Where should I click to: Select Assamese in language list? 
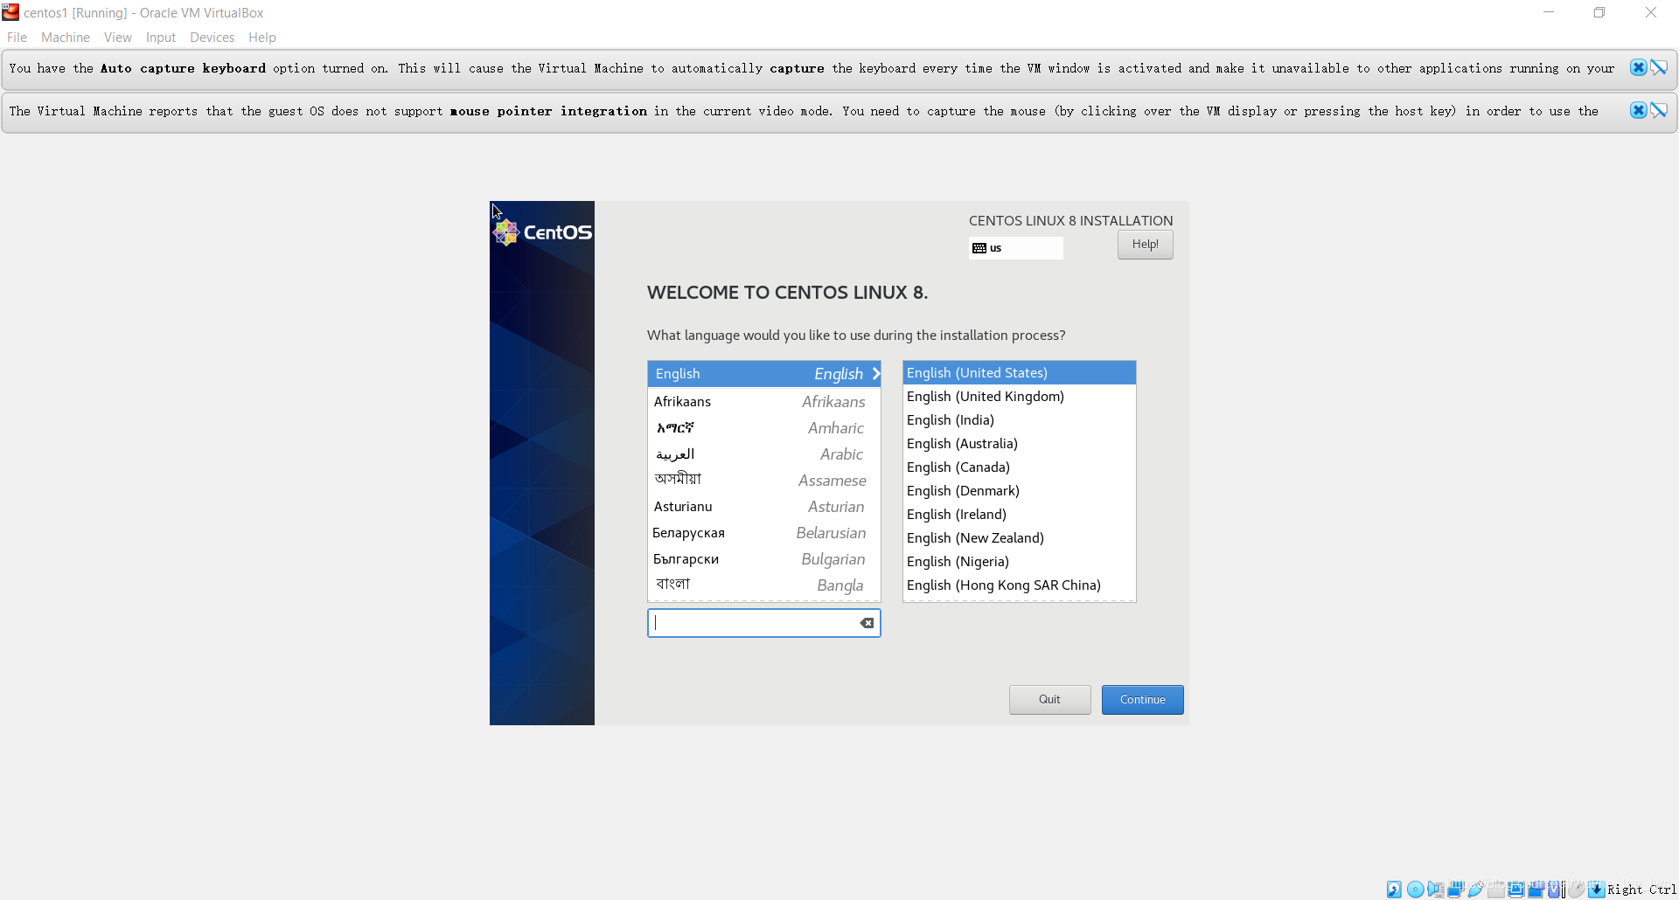point(763,481)
